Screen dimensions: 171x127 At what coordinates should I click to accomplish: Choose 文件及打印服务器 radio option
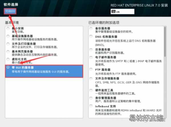[8, 44]
